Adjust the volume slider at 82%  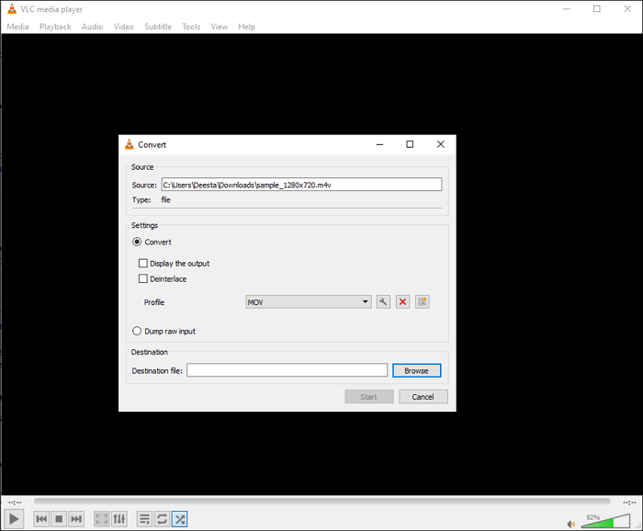click(605, 521)
